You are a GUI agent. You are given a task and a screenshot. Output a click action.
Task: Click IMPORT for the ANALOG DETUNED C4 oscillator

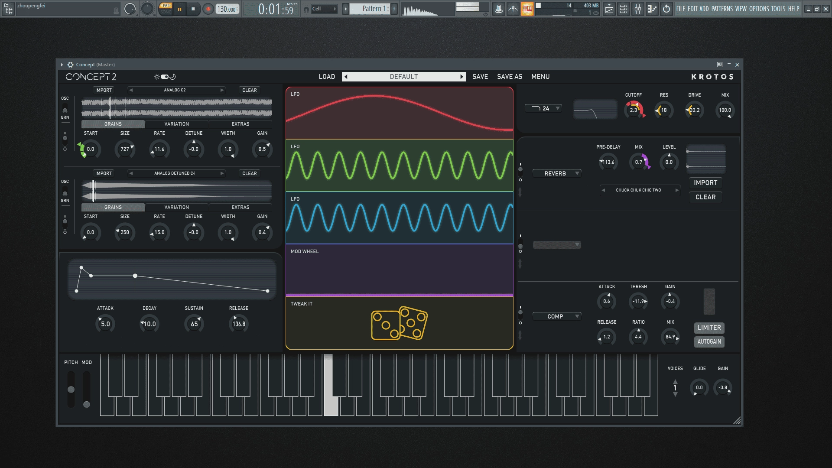point(104,173)
